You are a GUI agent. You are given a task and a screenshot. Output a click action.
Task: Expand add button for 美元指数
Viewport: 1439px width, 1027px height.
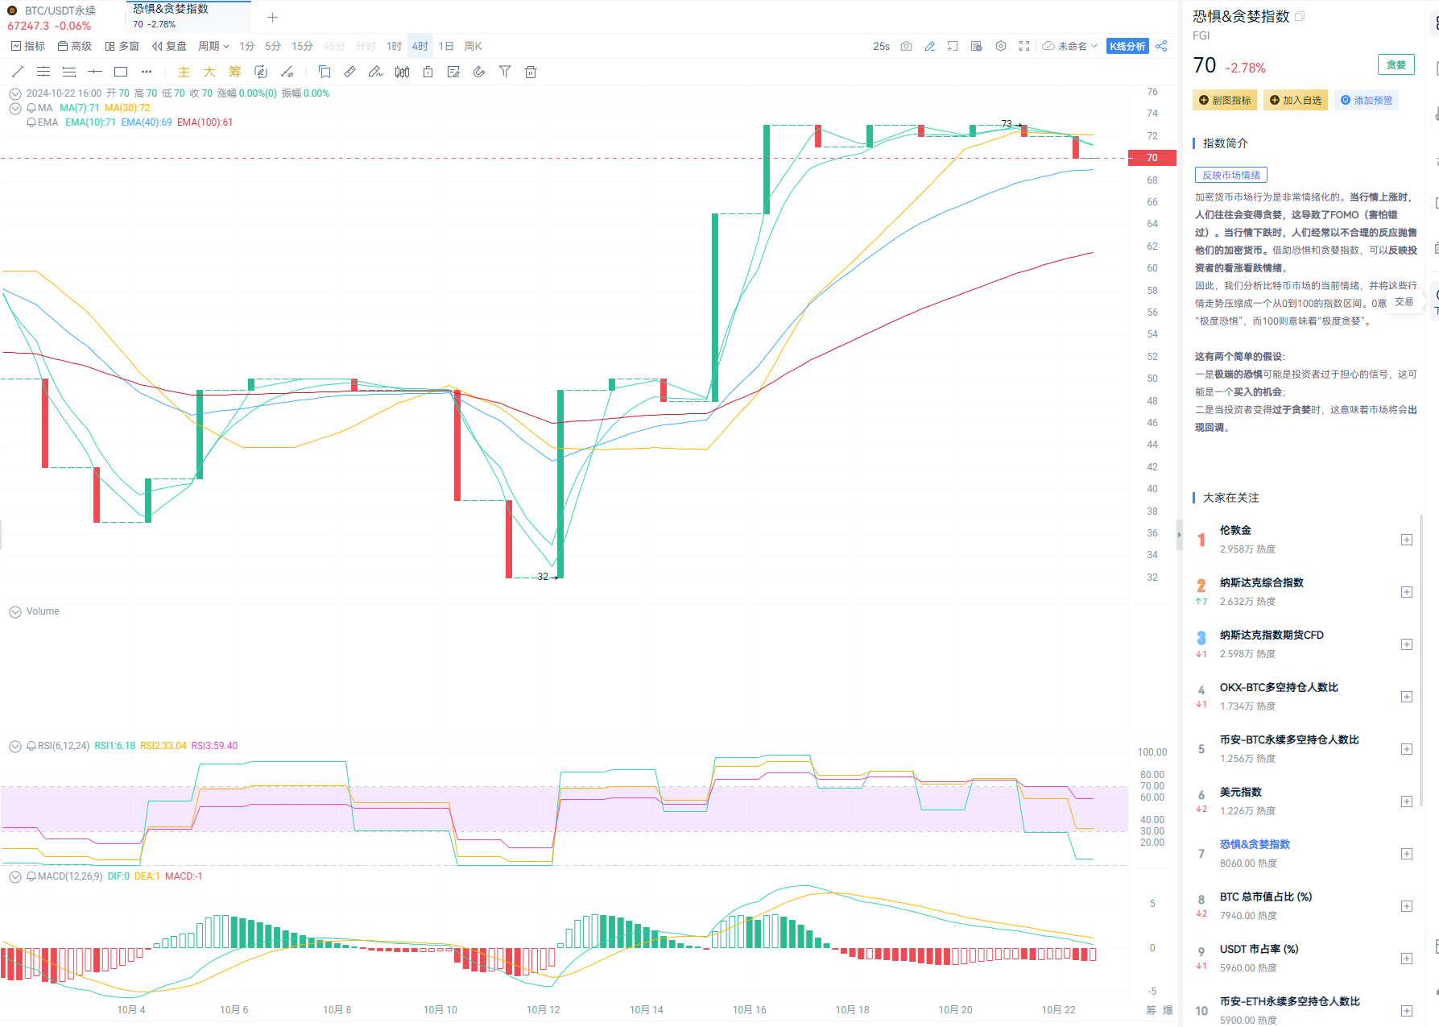click(1407, 801)
